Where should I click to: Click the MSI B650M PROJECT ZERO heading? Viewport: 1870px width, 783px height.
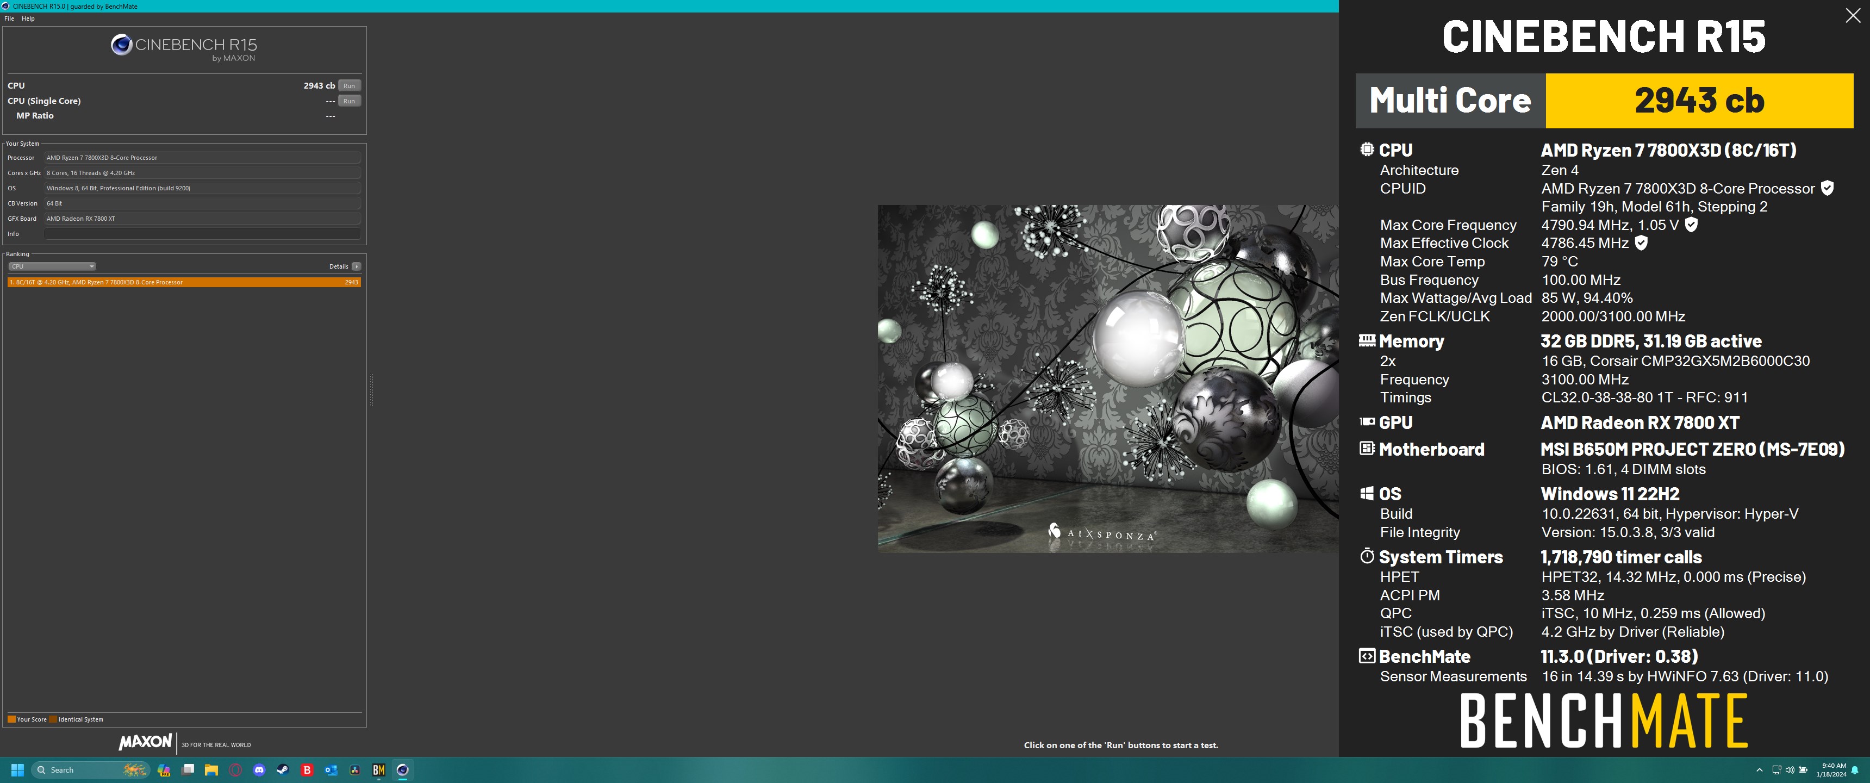1693,449
